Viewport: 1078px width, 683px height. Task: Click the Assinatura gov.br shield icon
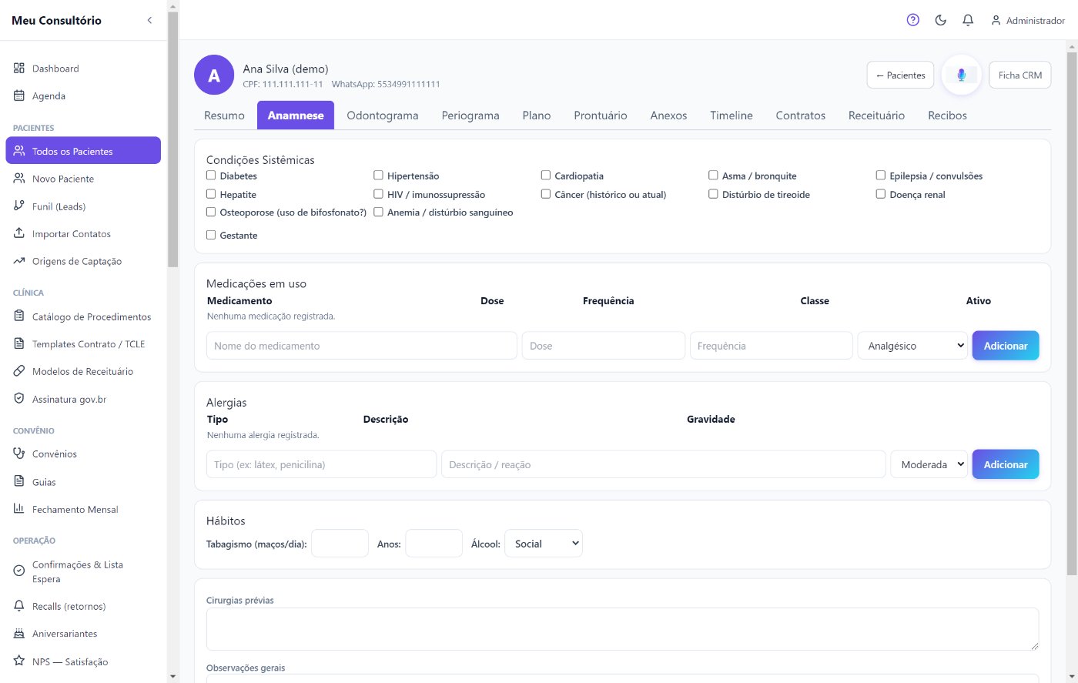pos(19,399)
